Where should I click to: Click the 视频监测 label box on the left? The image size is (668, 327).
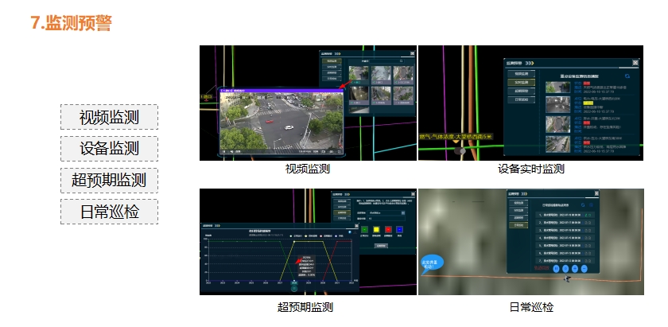tap(109, 117)
